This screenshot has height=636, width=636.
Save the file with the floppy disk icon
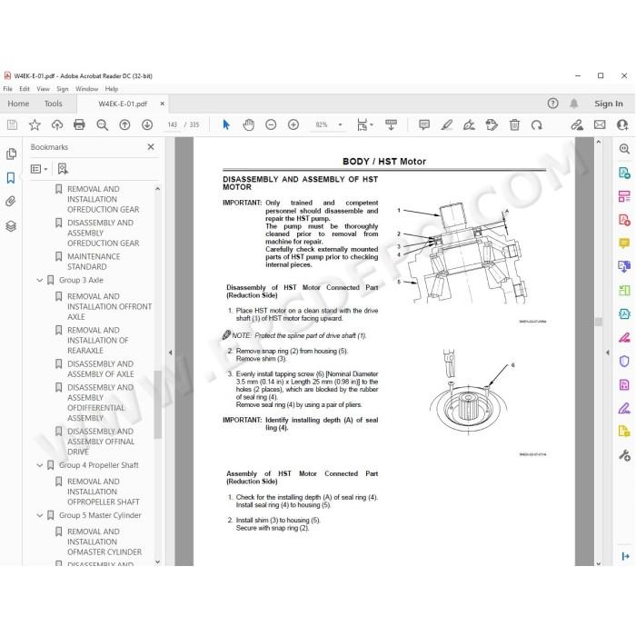click(12, 125)
